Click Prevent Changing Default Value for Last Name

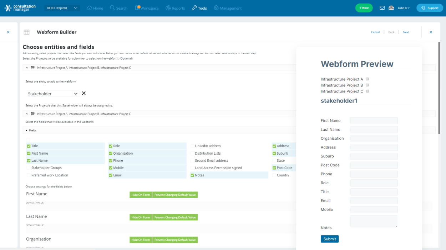click(x=175, y=217)
